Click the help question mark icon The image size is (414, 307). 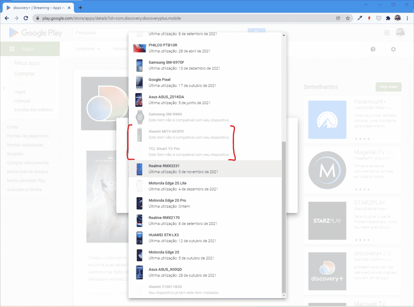click(373, 49)
